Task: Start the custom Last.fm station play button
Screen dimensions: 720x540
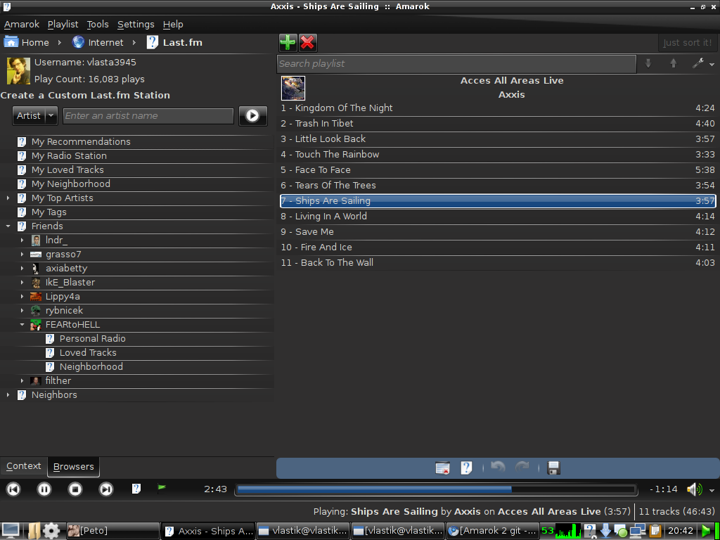Action: (x=252, y=116)
